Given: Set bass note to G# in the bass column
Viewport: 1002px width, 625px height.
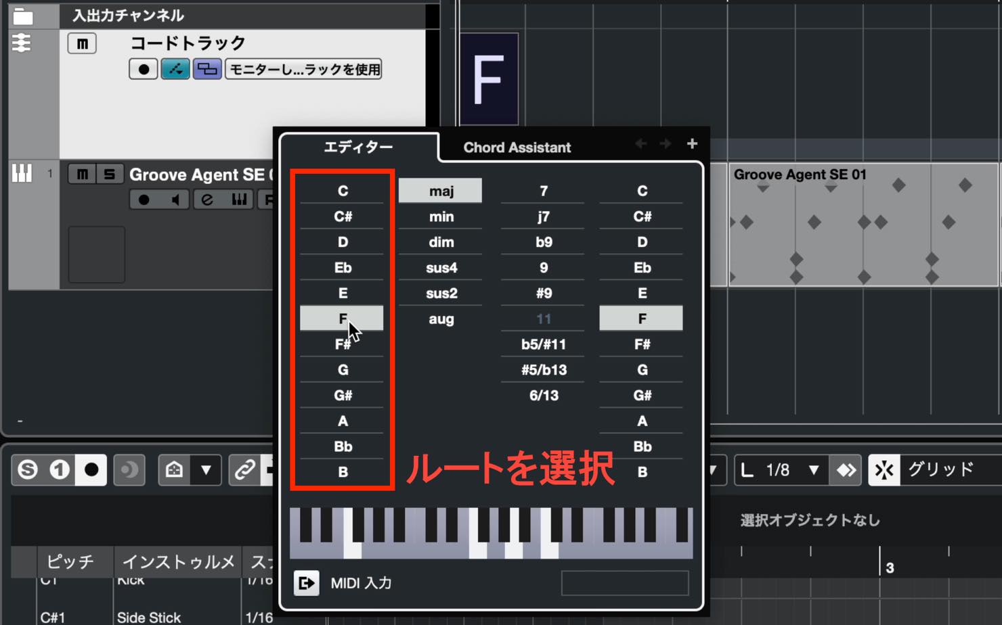Looking at the screenshot, I should [641, 396].
